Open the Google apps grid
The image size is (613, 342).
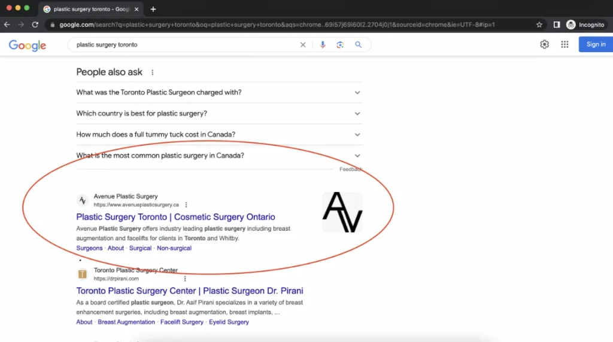pyautogui.click(x=565, y=44)
